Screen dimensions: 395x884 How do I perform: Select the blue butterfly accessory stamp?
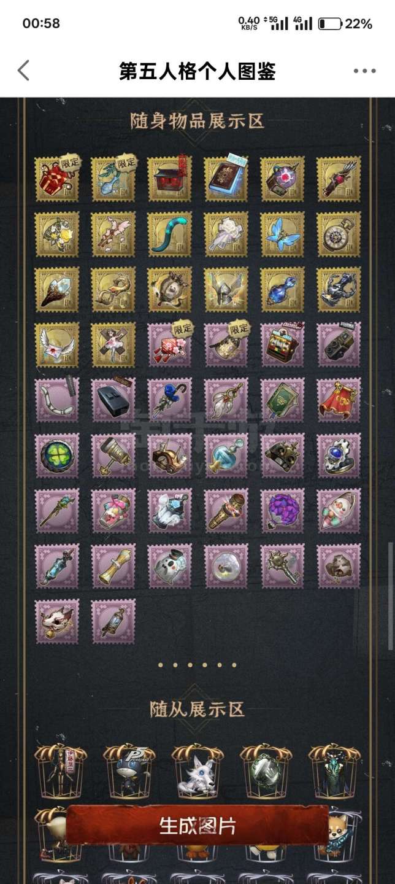[282, 234]
